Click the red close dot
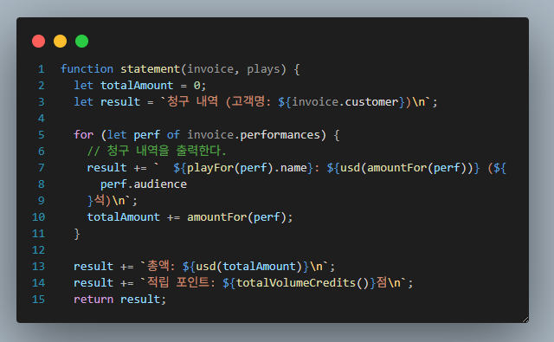Image resolution: width=554 pixels, height=342 pixels. tap(38, 41)
